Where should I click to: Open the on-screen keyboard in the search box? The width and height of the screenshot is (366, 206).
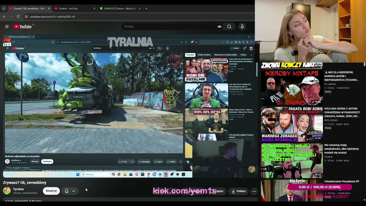point(219,27)
